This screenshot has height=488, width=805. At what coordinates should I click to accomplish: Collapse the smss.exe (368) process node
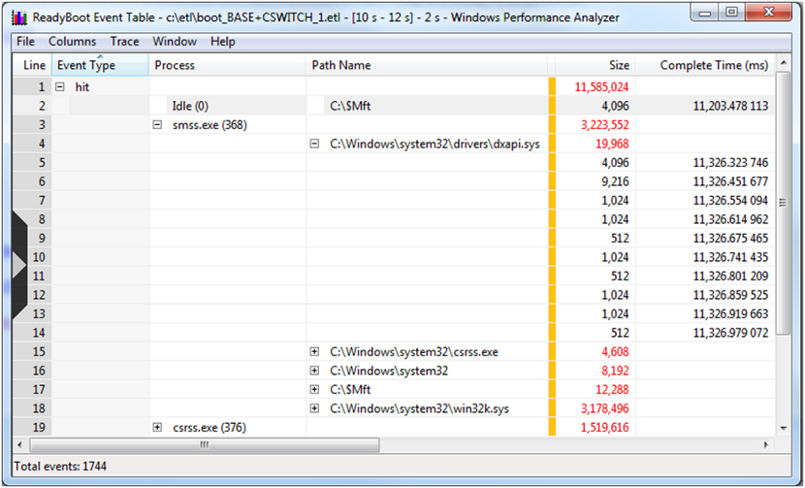[x=158, y=125]
